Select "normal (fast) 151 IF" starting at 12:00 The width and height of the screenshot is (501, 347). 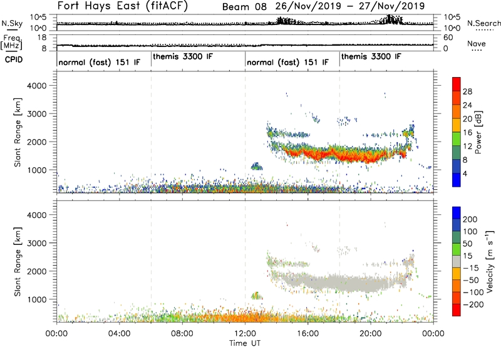[287, 62]
